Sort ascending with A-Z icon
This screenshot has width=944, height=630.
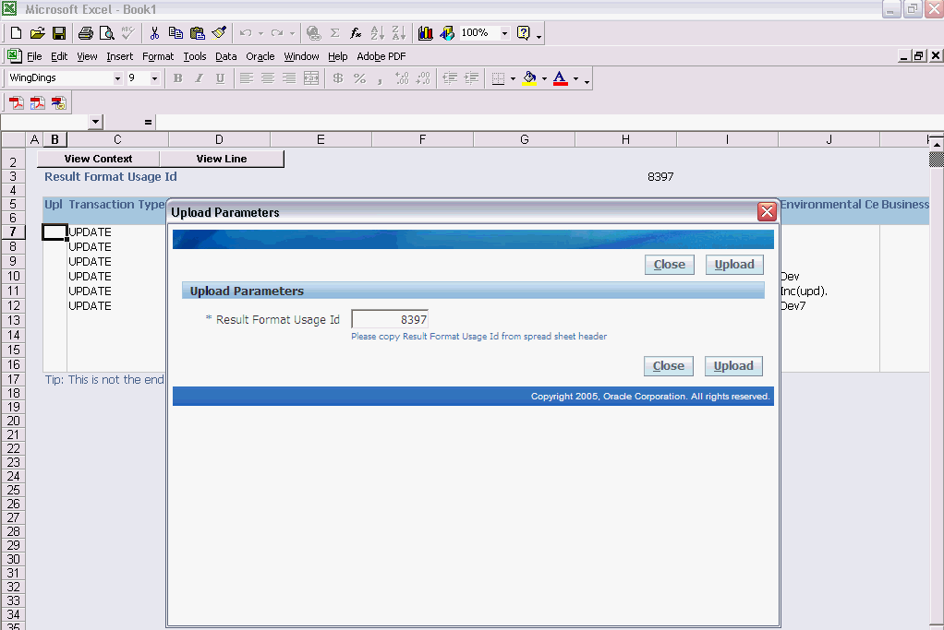click(x=378, y=33)
